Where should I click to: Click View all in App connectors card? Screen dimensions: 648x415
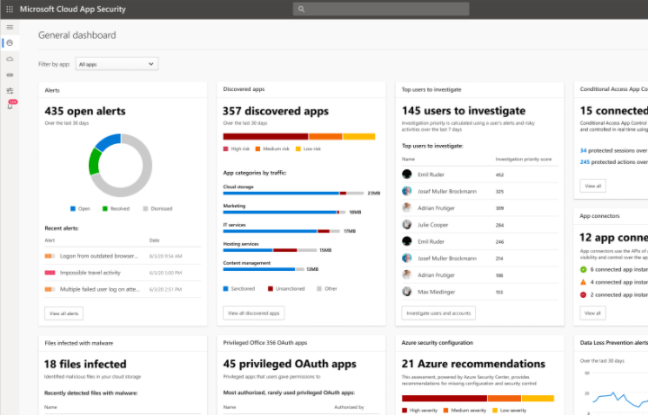point(592,313)
